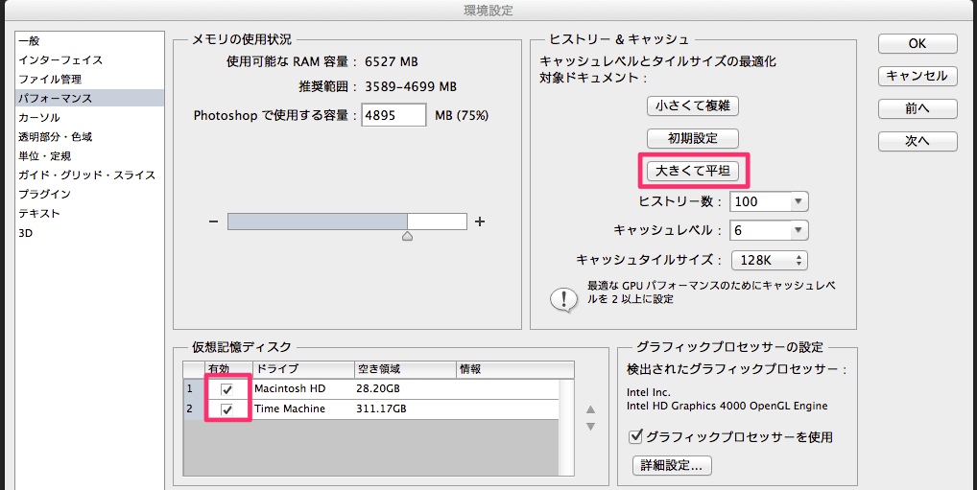The height and width of the screenshot is (490, 977).
Task: Click the scratch disk move-up arrow
Action: [591, 409]
